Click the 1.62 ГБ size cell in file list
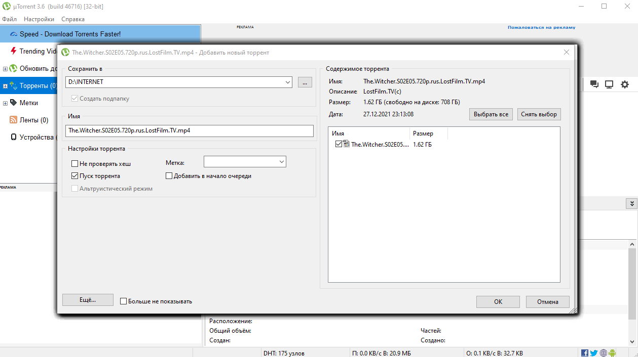The image size is (638, 357). coord(422,145)
